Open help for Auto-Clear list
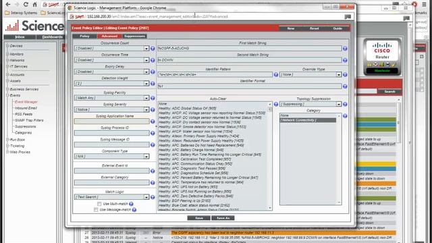The height and width of the screenshot is (243, 432). pos(276,104)
